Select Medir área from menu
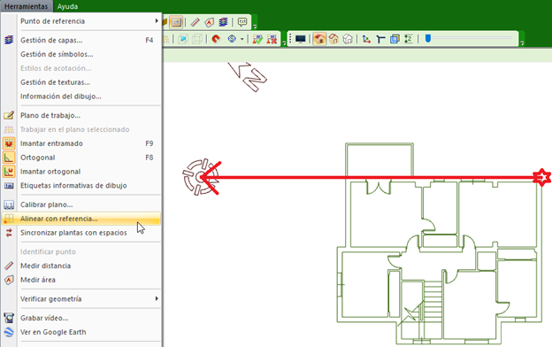Viewport: 552px width, 347px height. tap(81, 280)
